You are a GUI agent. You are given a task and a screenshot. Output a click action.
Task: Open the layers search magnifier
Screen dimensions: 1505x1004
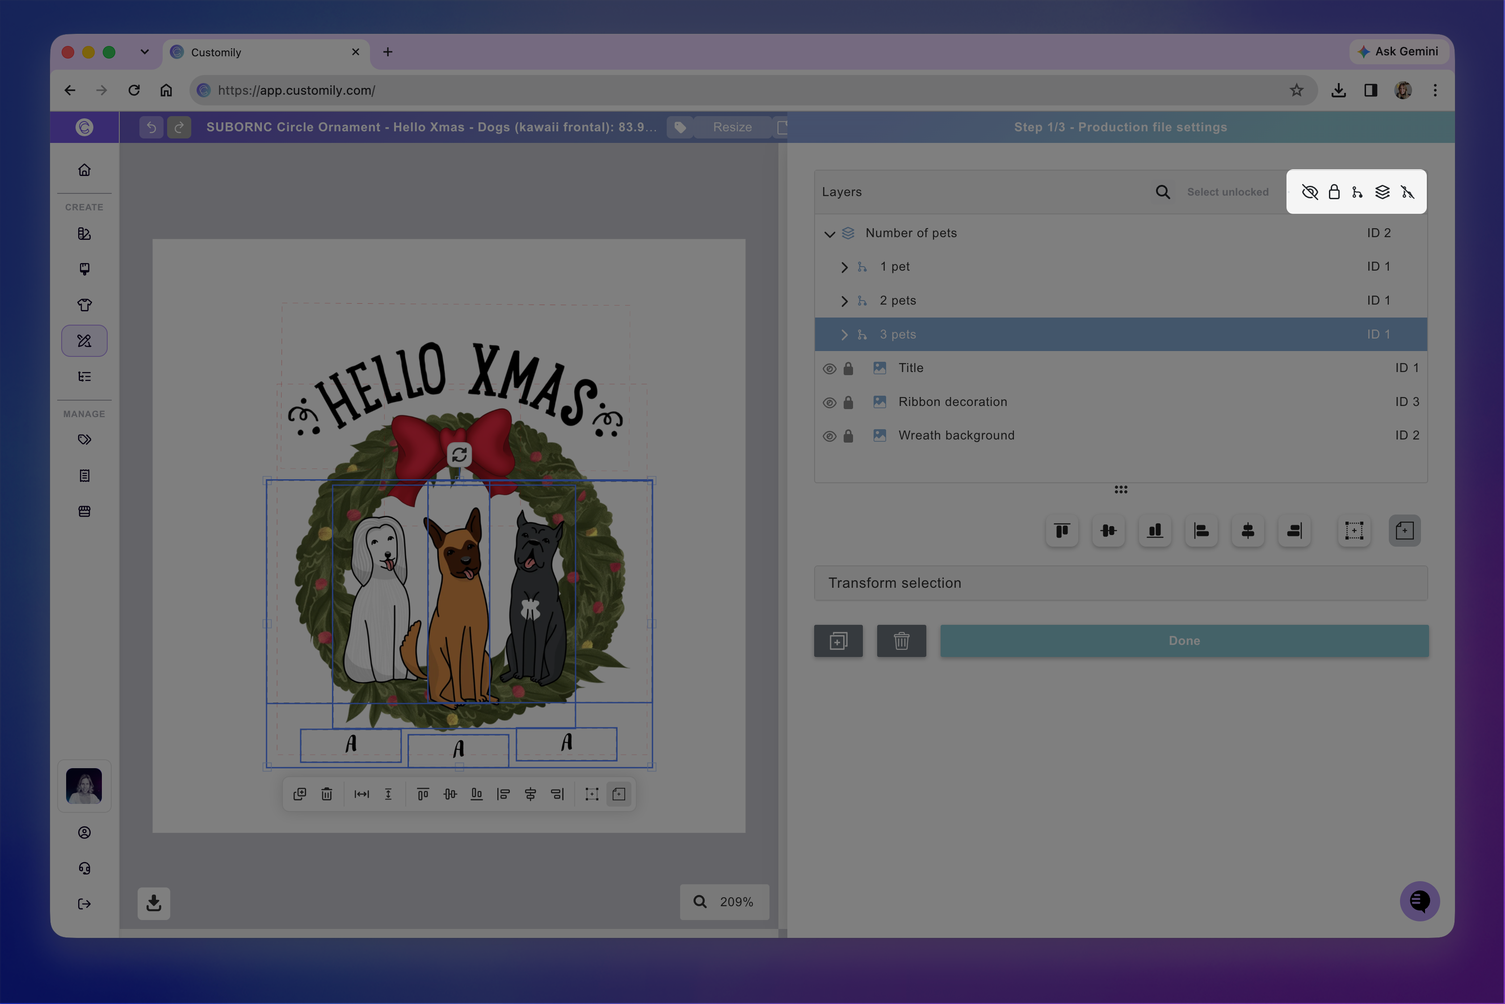click(x=1163, y=192)
